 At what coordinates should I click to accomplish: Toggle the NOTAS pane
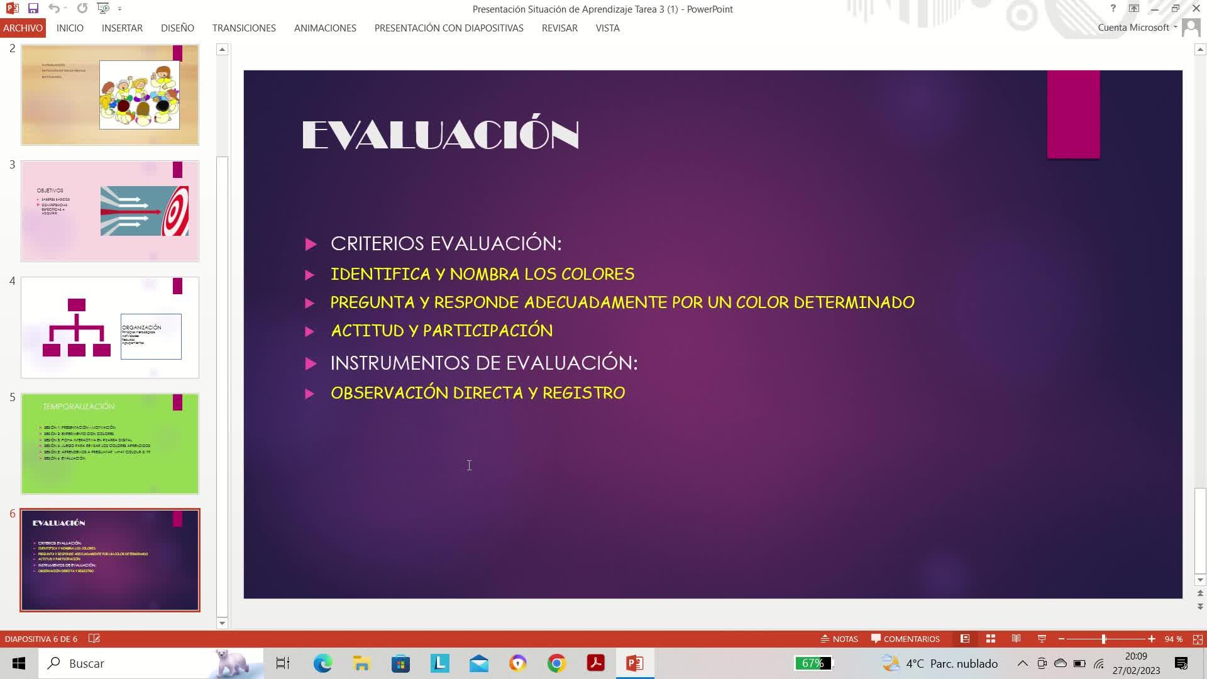[x=839, y=639]
